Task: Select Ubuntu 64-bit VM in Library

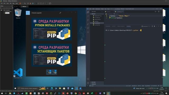Action: pos(8,12)
